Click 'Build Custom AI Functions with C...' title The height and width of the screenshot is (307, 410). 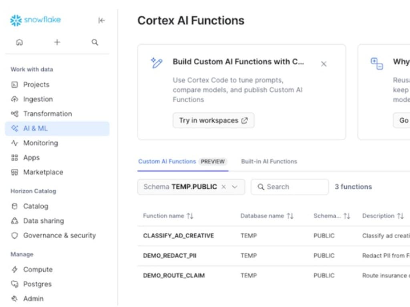(238, 62)
